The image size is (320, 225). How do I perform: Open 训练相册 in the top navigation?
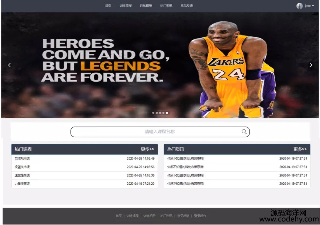click(x=146, y=6)
